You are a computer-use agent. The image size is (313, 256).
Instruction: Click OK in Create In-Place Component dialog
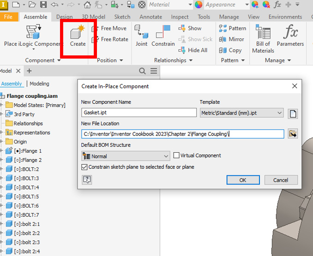[243, 180]
